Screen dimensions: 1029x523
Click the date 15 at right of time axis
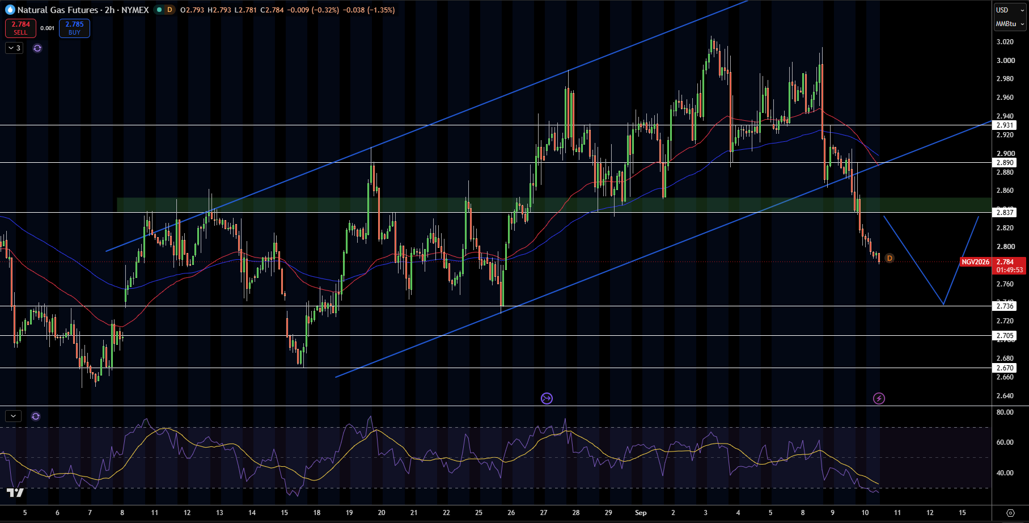click(x=962, y=513)
